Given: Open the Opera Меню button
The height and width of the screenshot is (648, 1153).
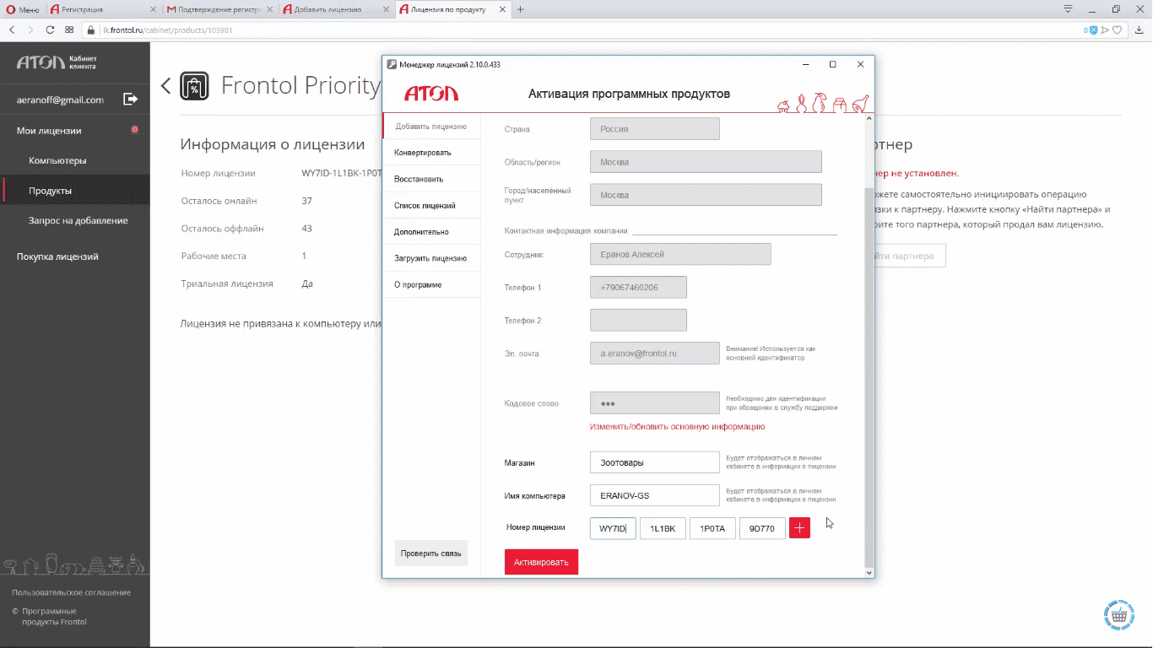Looking at the screenshot, I should click(x=24, y=9).
